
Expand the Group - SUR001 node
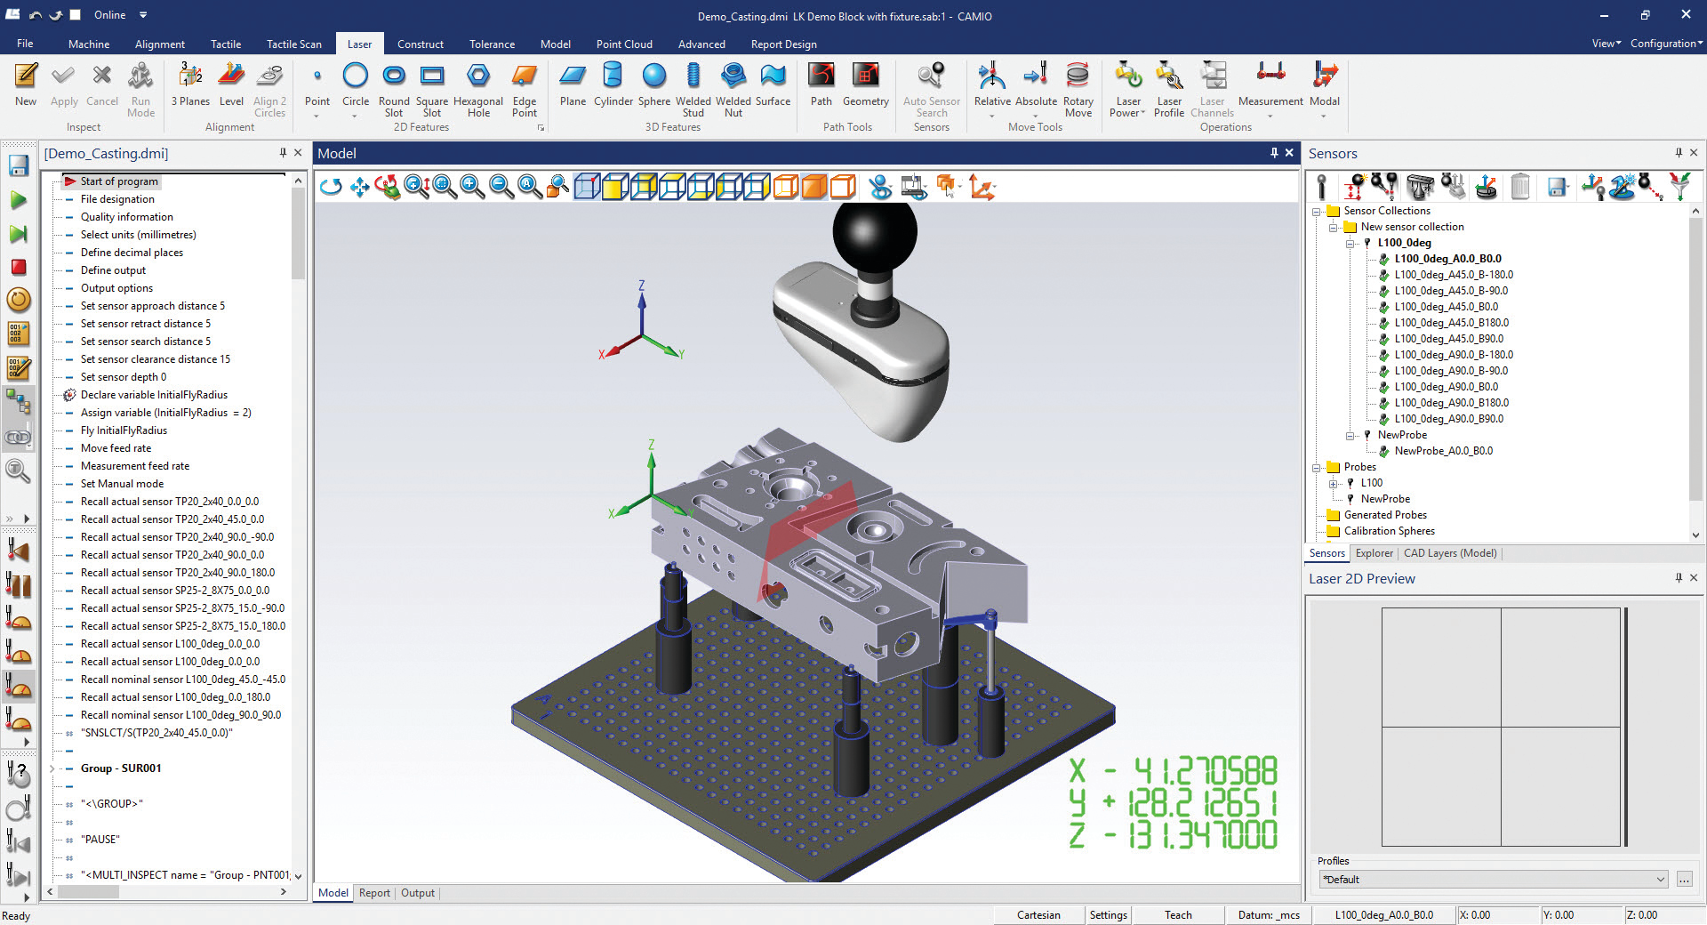click(x=52, y=768)
